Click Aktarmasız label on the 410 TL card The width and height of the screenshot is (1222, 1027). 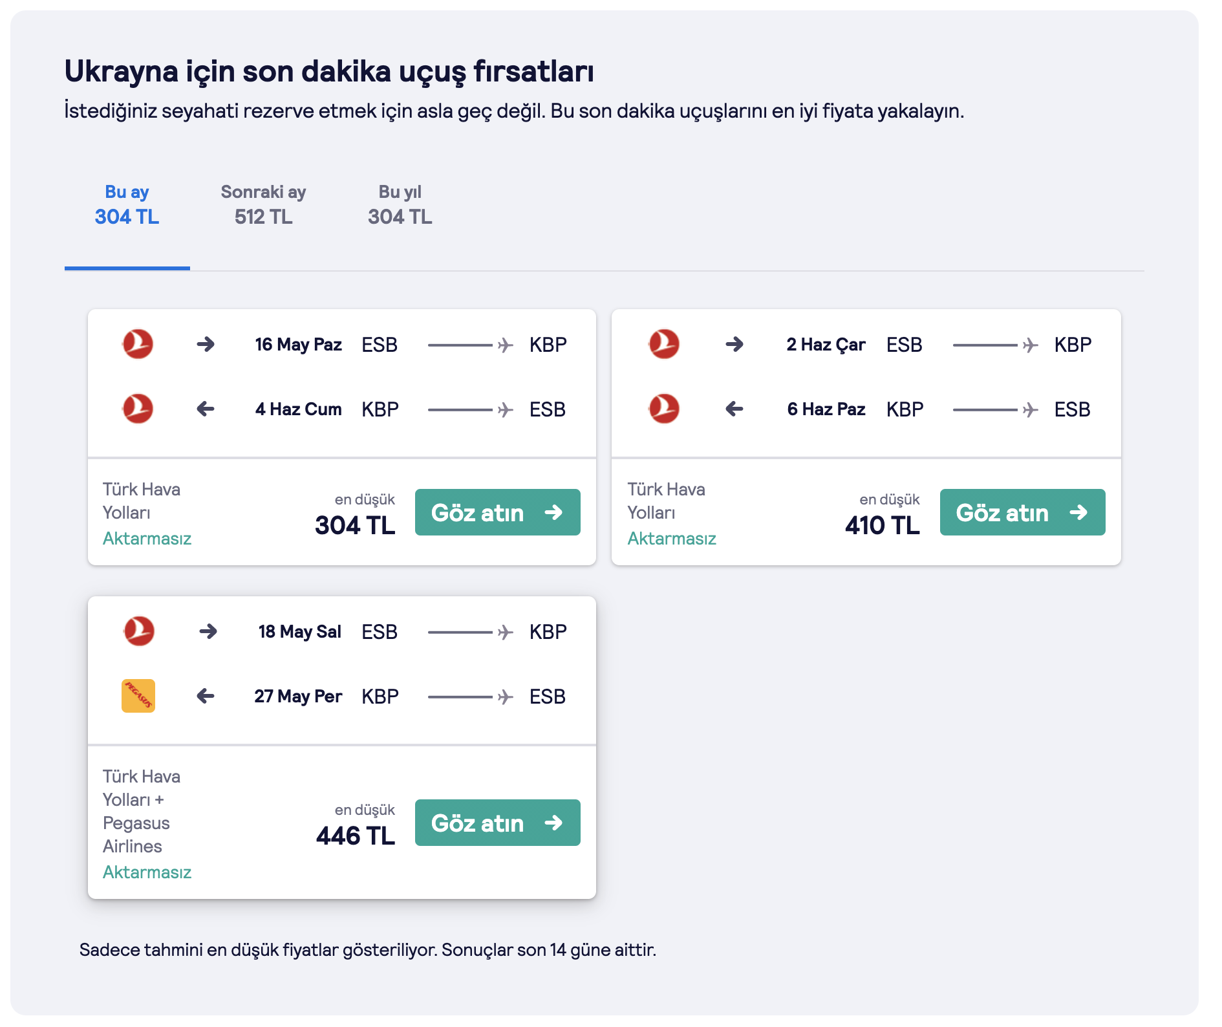(x=672, y=539)
